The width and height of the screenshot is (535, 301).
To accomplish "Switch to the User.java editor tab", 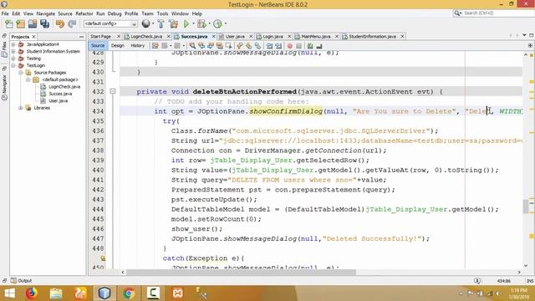I will (235, 36).
